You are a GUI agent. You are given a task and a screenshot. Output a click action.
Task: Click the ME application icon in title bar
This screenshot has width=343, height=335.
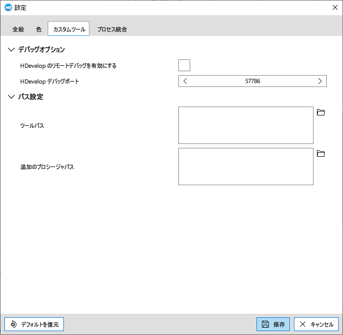8,7
